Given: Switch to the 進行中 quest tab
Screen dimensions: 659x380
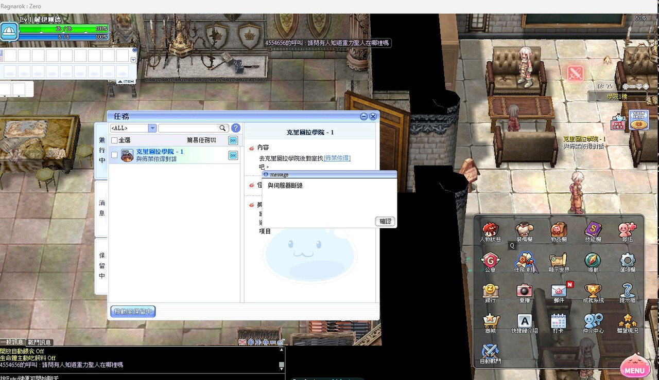Looking at the screenshot, I should pyautogui.click(x=102, y=151).
